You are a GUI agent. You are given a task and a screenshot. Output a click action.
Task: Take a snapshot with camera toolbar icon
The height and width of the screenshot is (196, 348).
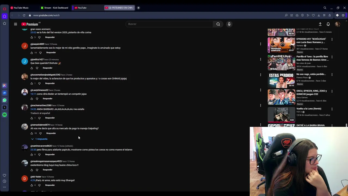(x=297, y=15)
